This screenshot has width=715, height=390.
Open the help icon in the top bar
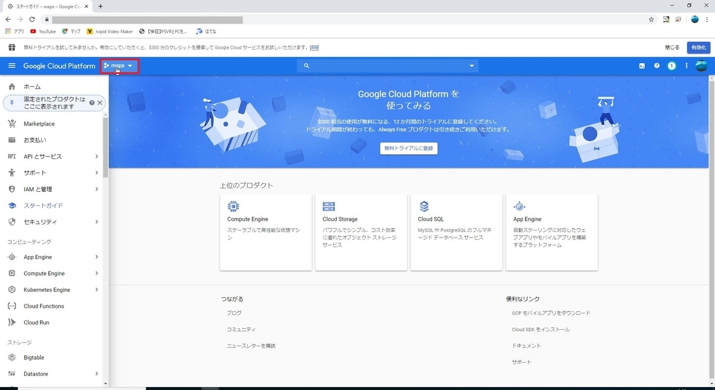(657, 65)
